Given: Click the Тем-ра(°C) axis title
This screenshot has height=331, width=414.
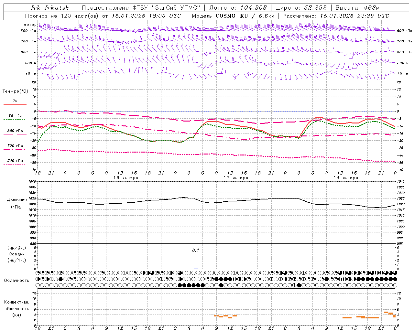Looking at the screenshot, I should tap(15, 91).
